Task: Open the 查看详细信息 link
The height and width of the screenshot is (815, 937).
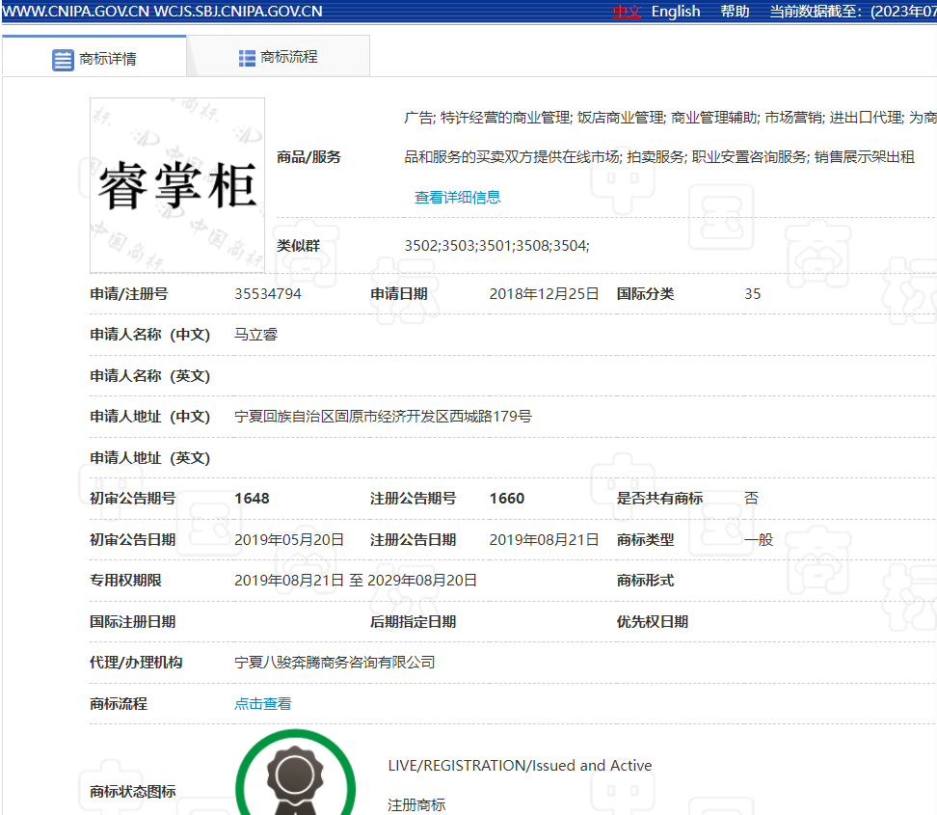Action: [x=457, y=198]
